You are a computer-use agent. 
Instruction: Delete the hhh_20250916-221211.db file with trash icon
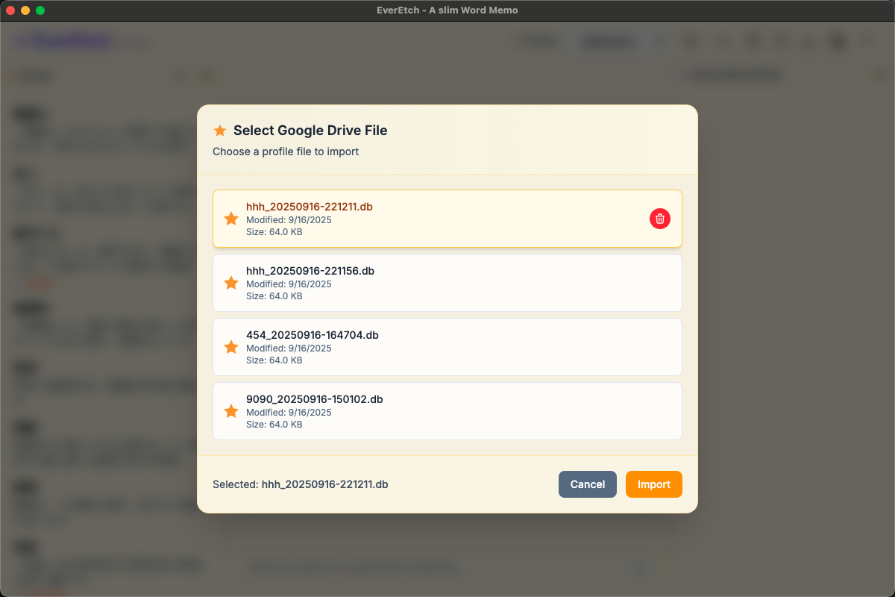(x=660, y=219)
